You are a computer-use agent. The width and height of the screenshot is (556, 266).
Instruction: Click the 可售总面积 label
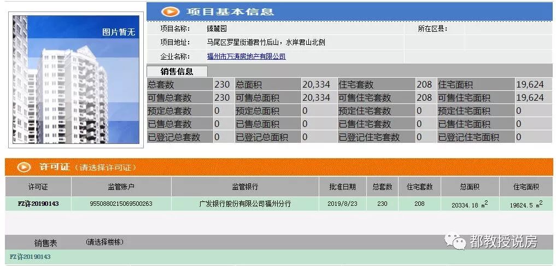[x=257, y=97]
